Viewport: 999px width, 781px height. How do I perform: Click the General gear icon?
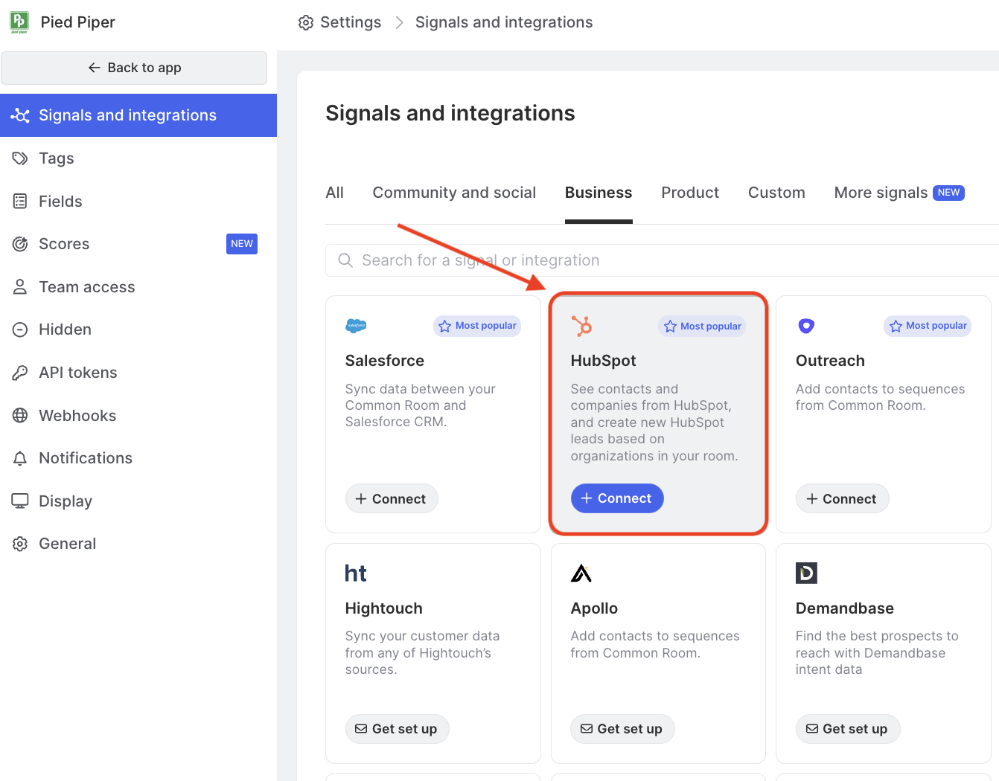pyautogui.click(x=20, y=544)
